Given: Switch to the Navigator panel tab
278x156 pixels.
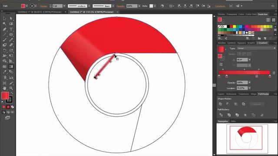Looking at the screenshot, I should [x=223, y=121].
